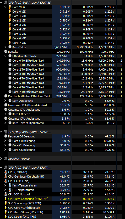Click the lightning icon of CPU Core VID (Effective)
Viewport: 125px width, 219px height.
tap(6, 208)
